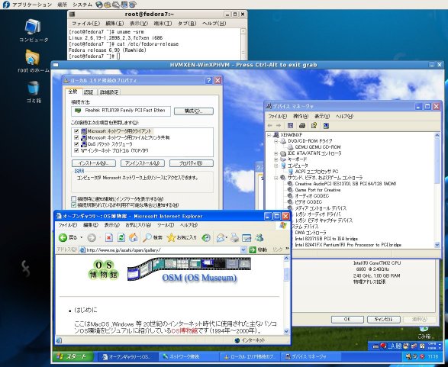Click terminal window scrollbar
This screenshot has height=367, width=448.
click(x=243, y=43)
